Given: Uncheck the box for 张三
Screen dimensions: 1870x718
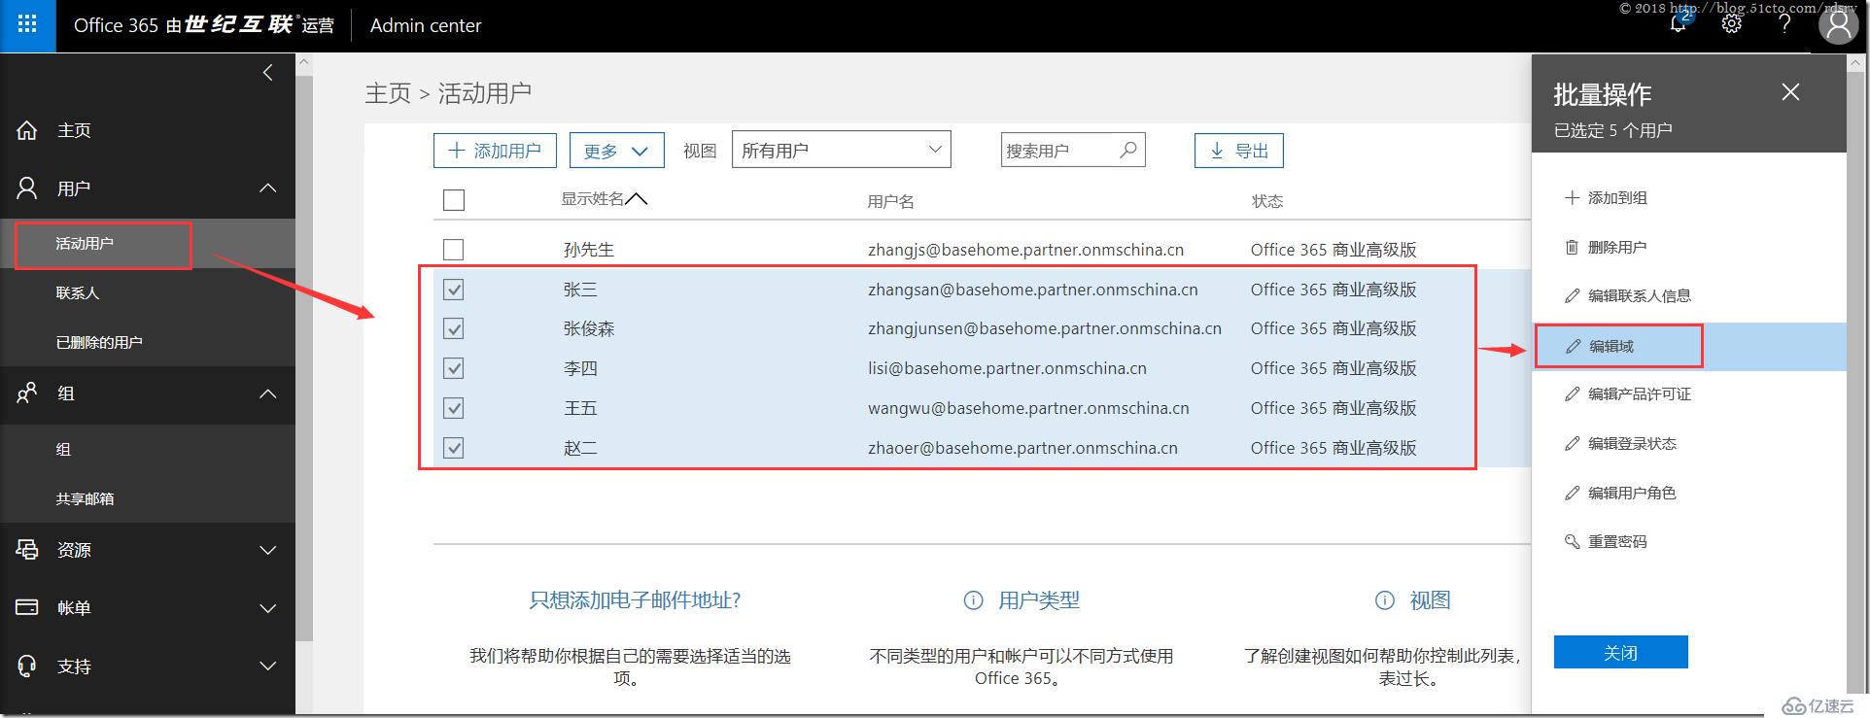Looking at the screenshot, I should (x=454, y=290).
